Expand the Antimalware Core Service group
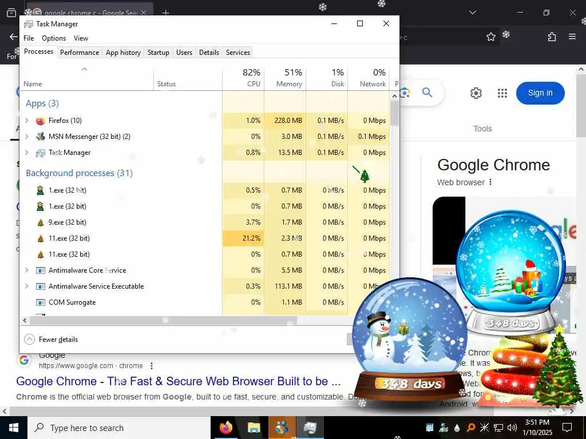586x439 pixels. (26, 270)
